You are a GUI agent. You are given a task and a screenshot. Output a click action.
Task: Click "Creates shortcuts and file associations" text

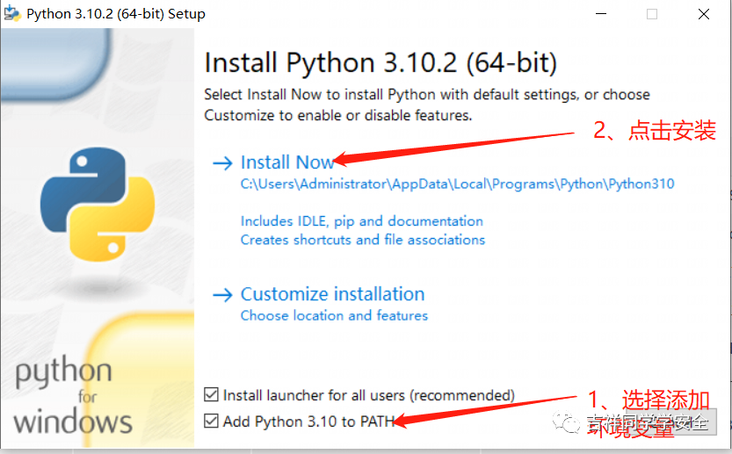(x=362, y=240)
